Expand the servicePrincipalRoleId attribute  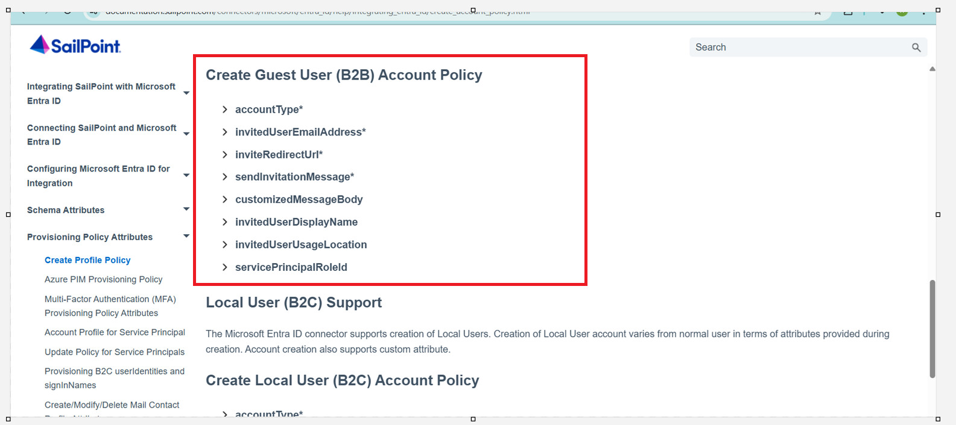[x=285, y=267]
